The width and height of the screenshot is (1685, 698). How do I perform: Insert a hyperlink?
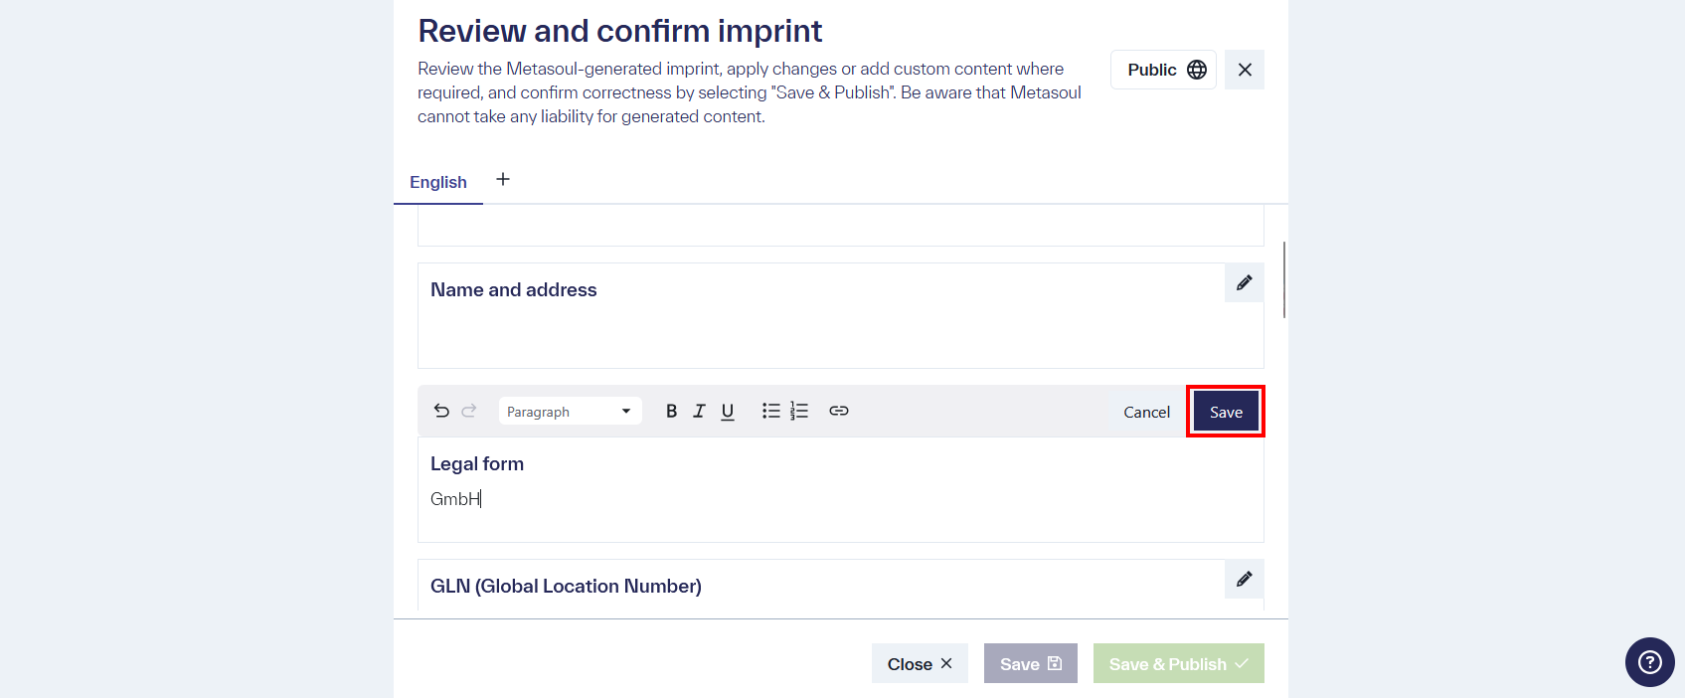pos(839,411)
